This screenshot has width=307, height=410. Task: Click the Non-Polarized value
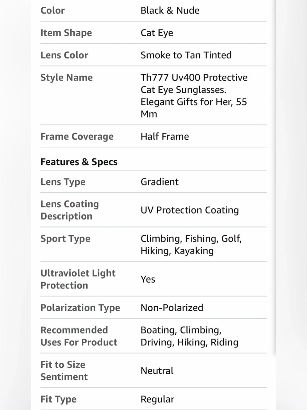(172, 308)
